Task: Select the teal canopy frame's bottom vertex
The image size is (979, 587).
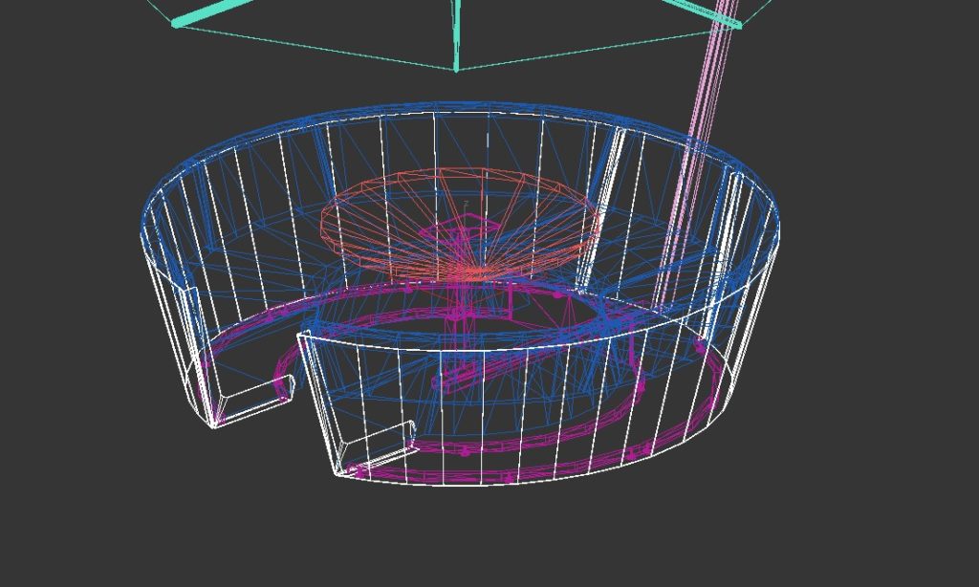Action: (456, 70)
